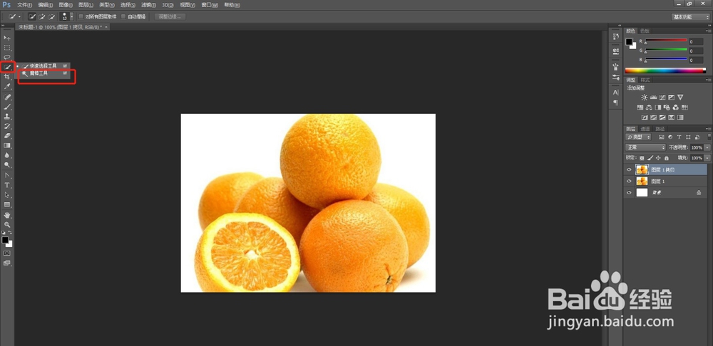Click the Refine Edge button
The height and width of the screenshot is (346, 713).
170,17
